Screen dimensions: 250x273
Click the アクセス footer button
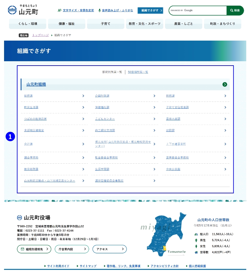point(109,249)
